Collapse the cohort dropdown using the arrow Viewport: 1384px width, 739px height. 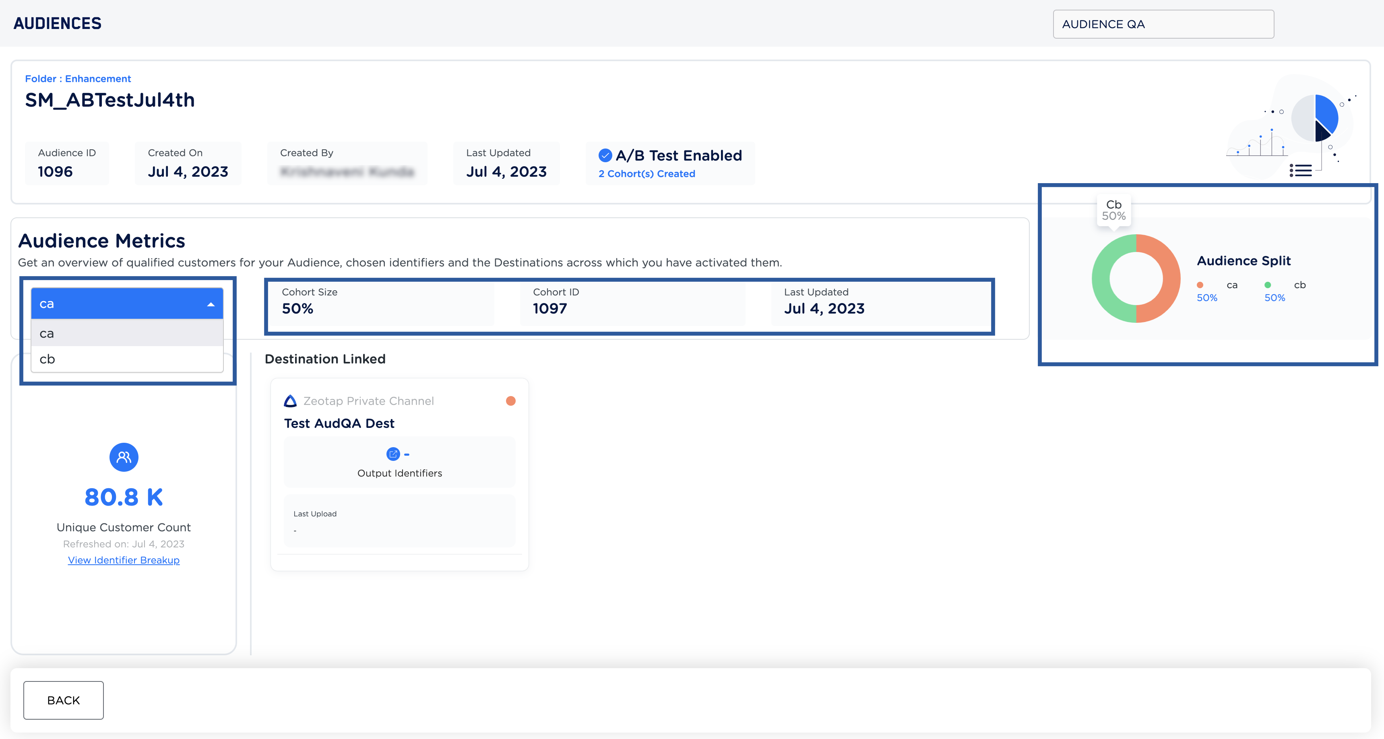point(211,305)
